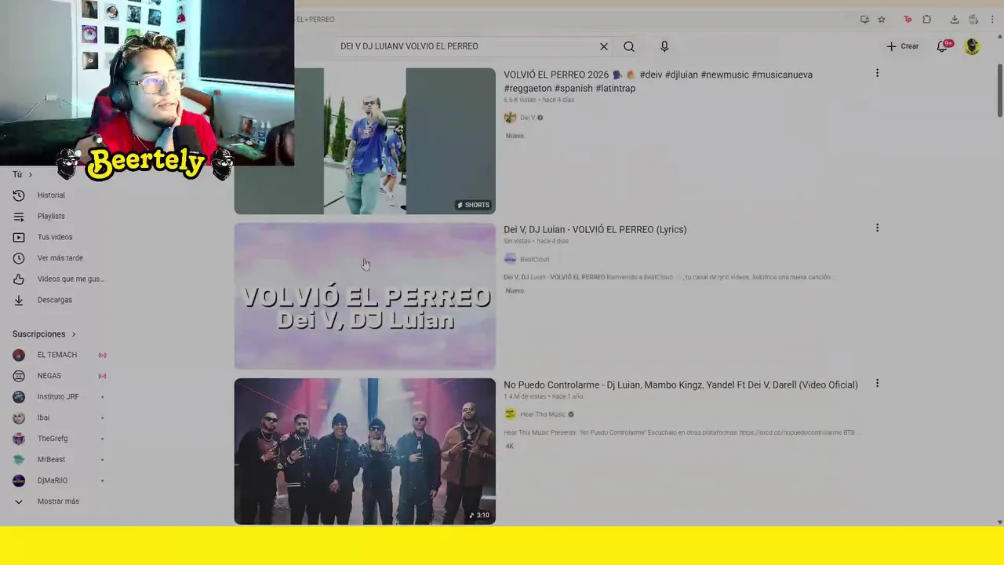Clear the search box with the X
Screen dimensions: 1004x565
tap(604, 46)
